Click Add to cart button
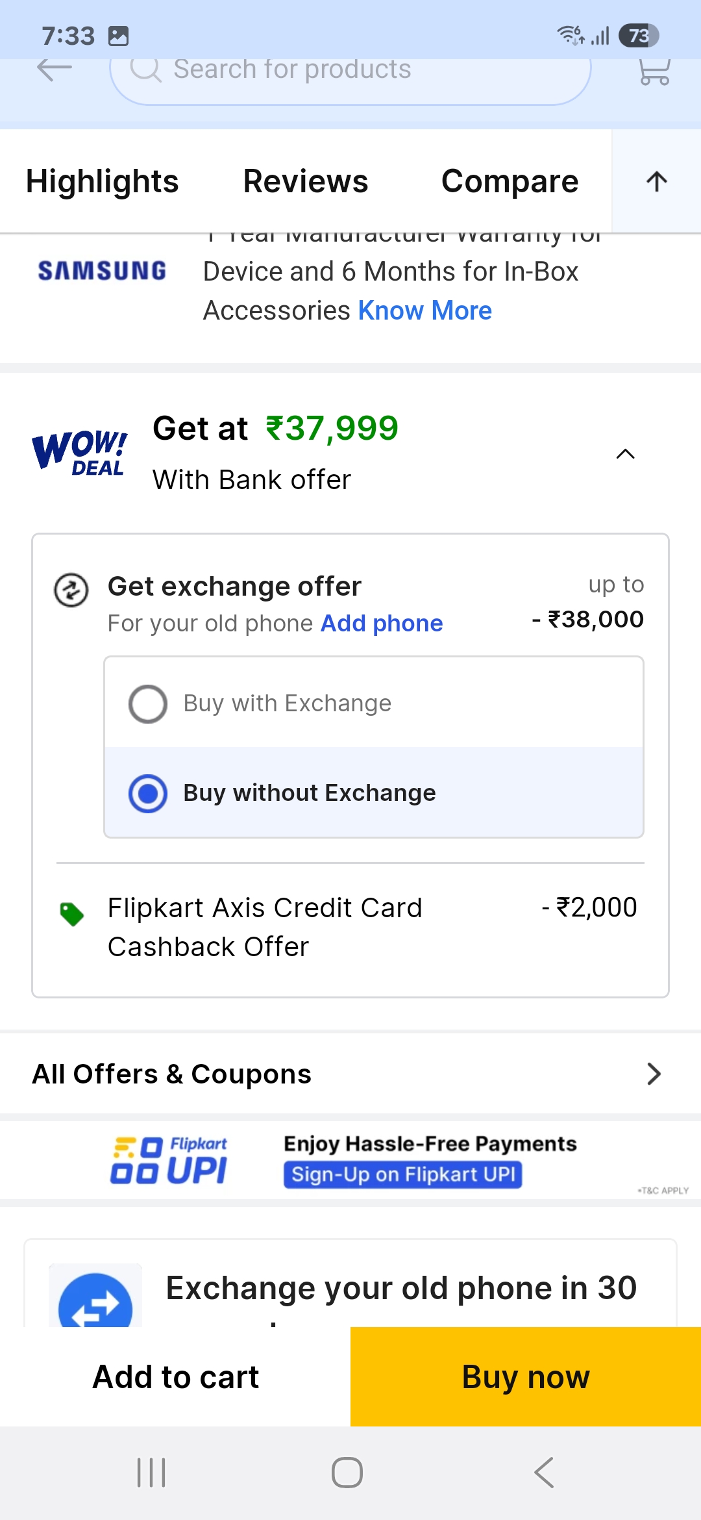The height and width of the screenshot is (1520, 701). (175, 1376)
